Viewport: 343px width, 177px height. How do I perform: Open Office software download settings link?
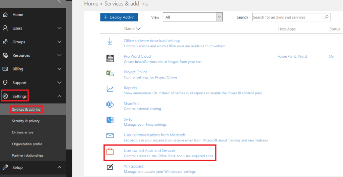(x=152, y=41)
